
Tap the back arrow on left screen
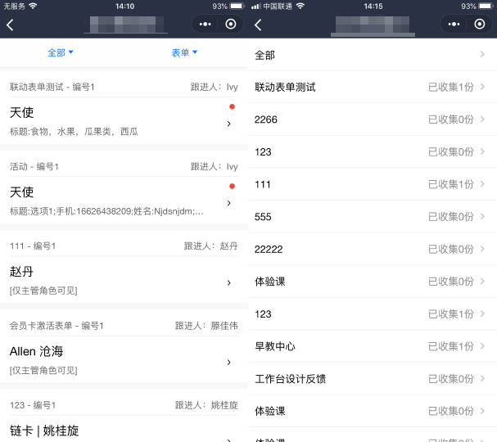[10, 25]
